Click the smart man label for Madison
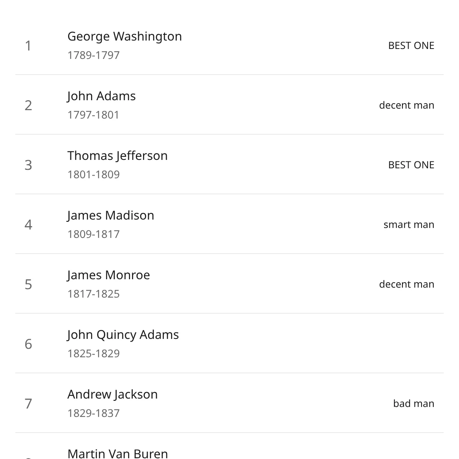The image size is (459, 459). (409, 225)
